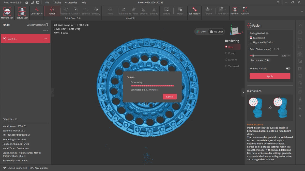Open the Accessories menu
Image resolution: width=305 pixels, height=171 pixels.
click(71, 3)
